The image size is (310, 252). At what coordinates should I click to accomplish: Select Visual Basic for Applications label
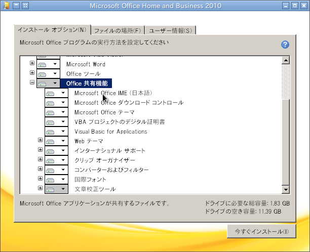click(111, 132)
